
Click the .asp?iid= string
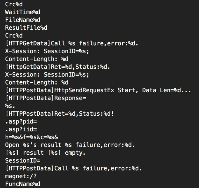coord(21,129)
